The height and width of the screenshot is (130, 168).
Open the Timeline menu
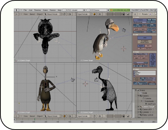point(37,10)
